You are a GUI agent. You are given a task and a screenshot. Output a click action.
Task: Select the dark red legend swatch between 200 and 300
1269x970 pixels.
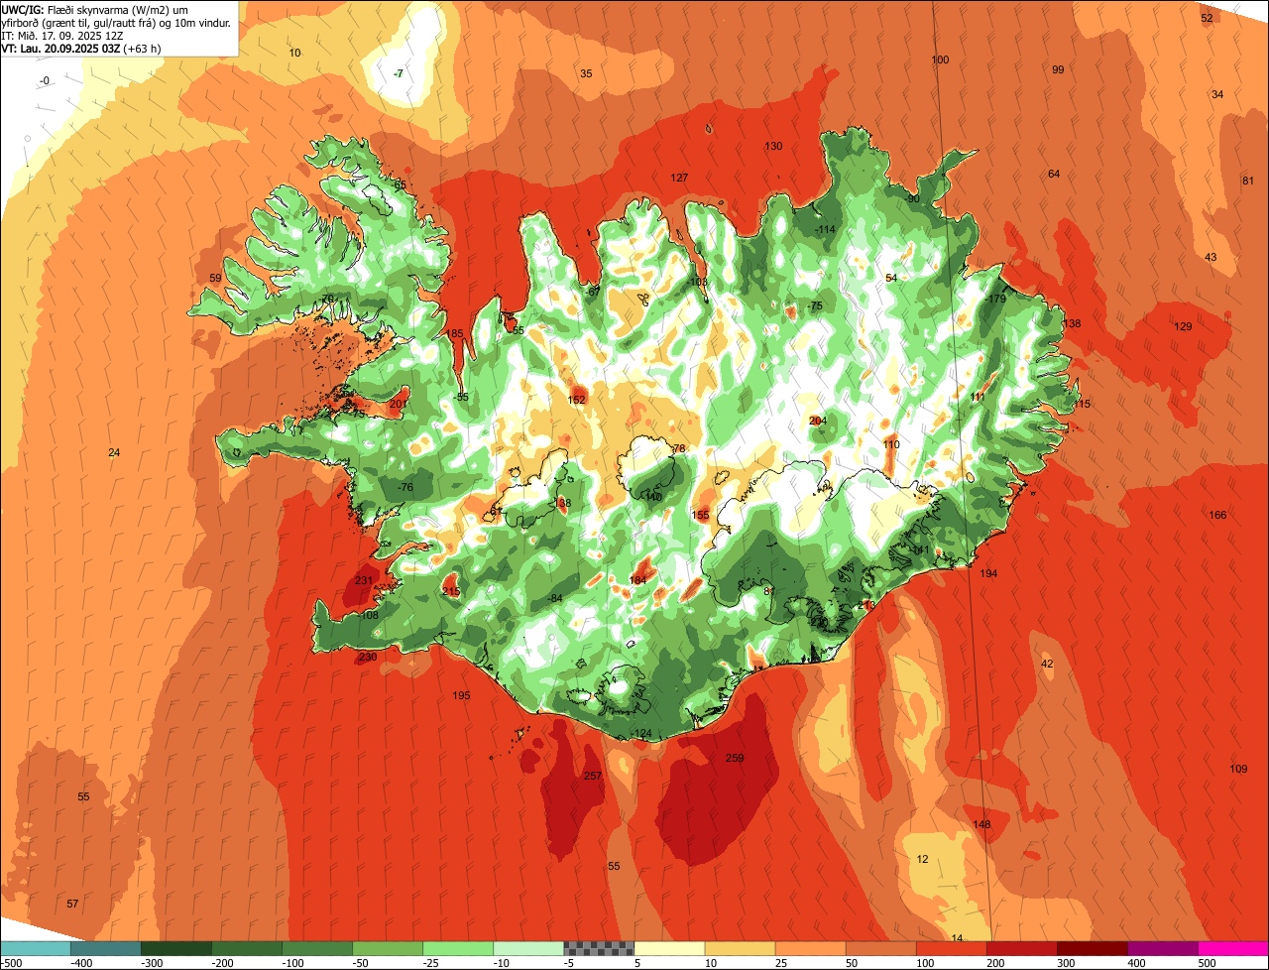coord(1022,948)
